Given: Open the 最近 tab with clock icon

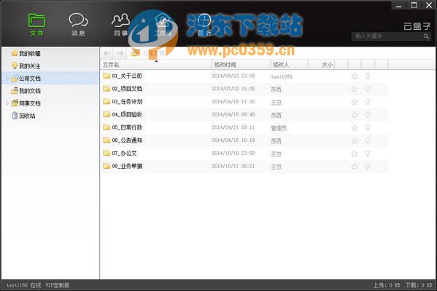Looking at the screenshot, I should pos(204,25).
